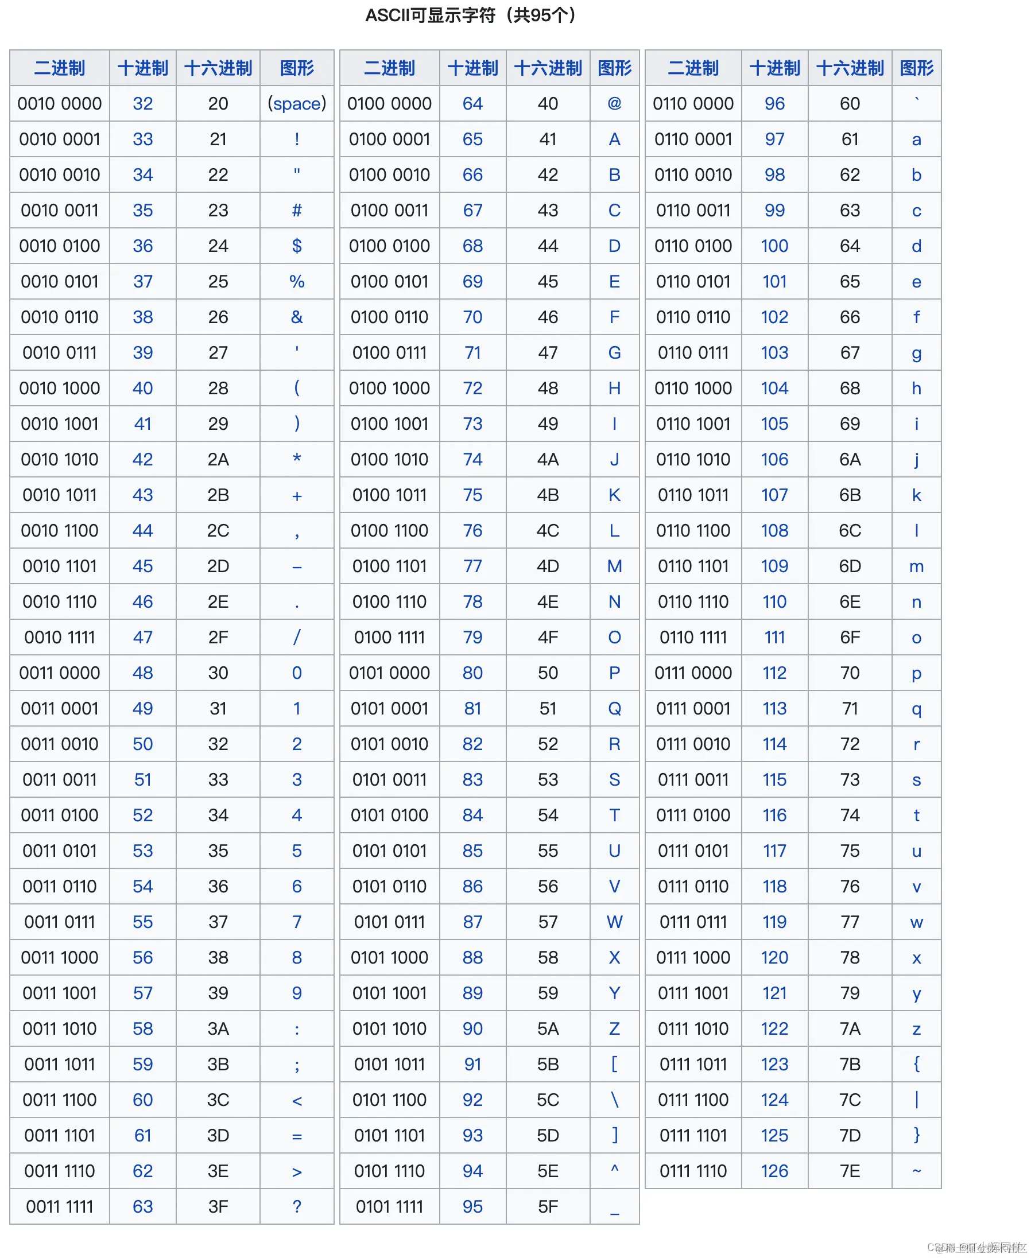Click binary cell 0010 1010
The height and width of the screenshot is (1258, 1031).
point(59,460)
